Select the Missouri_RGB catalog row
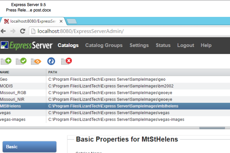Screen dimensions: 230x153 click(x=115, y=93)
